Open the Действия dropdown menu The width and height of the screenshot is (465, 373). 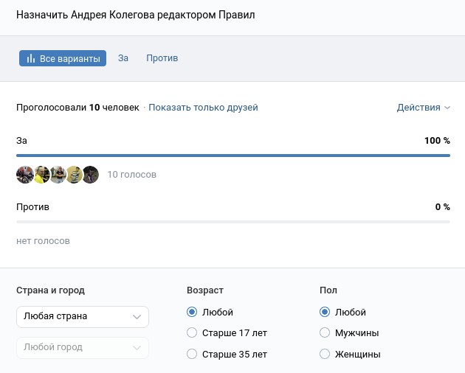(423, 108)
